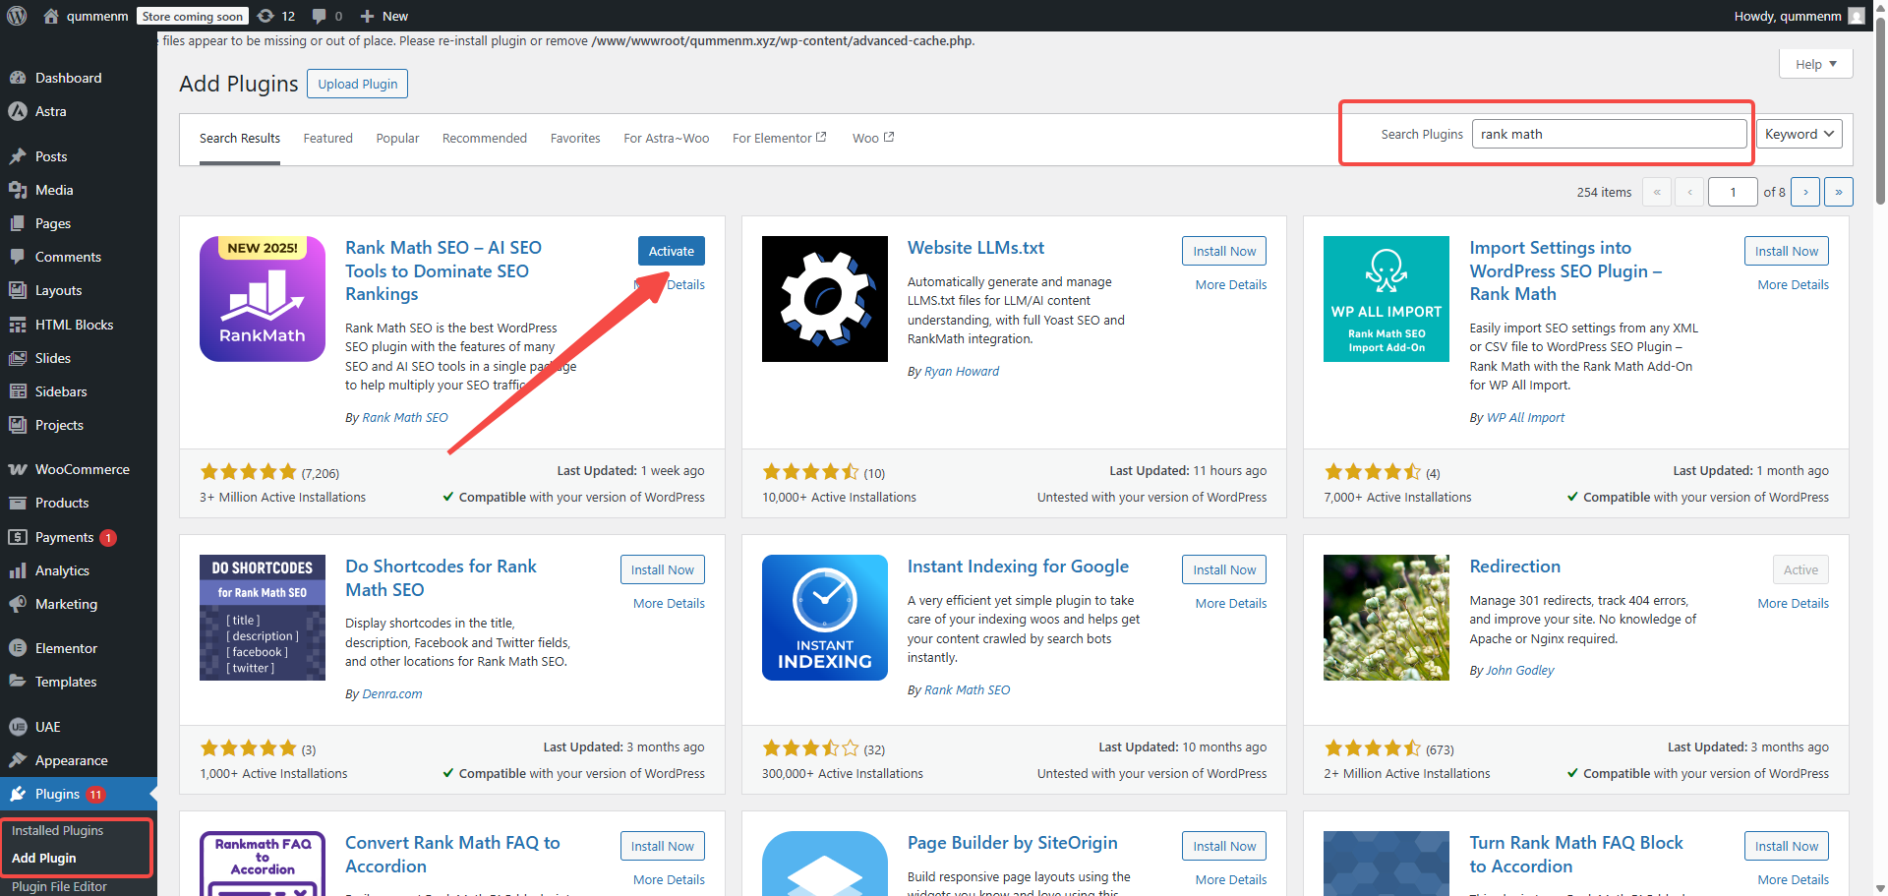Click the Astra icon in sidebar

tap(18, 111)
